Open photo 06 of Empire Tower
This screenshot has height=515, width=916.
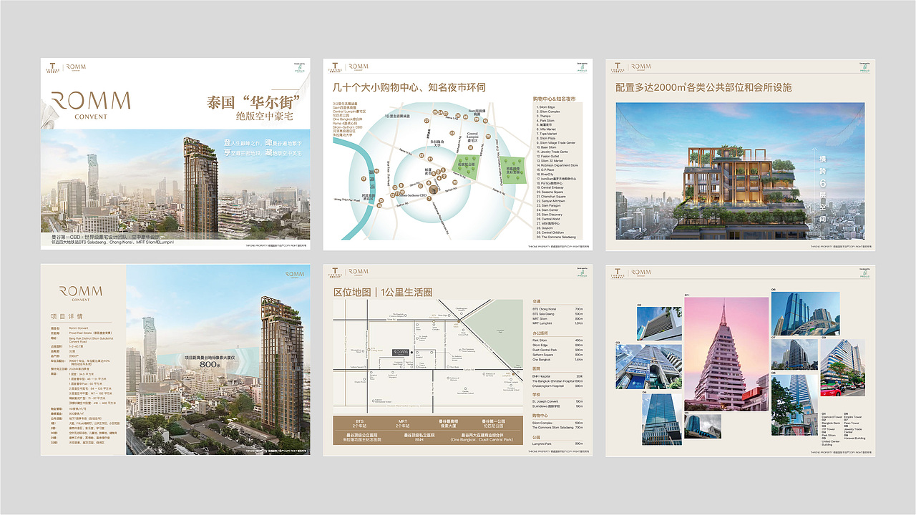[x=806, y=313]
